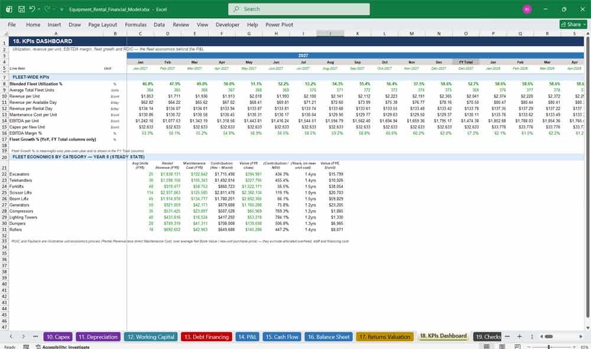
Task: Open the Insert ribbon tab
Action: click(x=54, y=24)
